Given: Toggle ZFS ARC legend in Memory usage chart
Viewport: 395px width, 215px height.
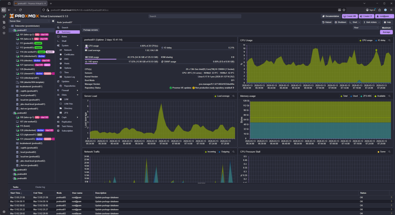Looking at the screenshot, I should (367, 96).
